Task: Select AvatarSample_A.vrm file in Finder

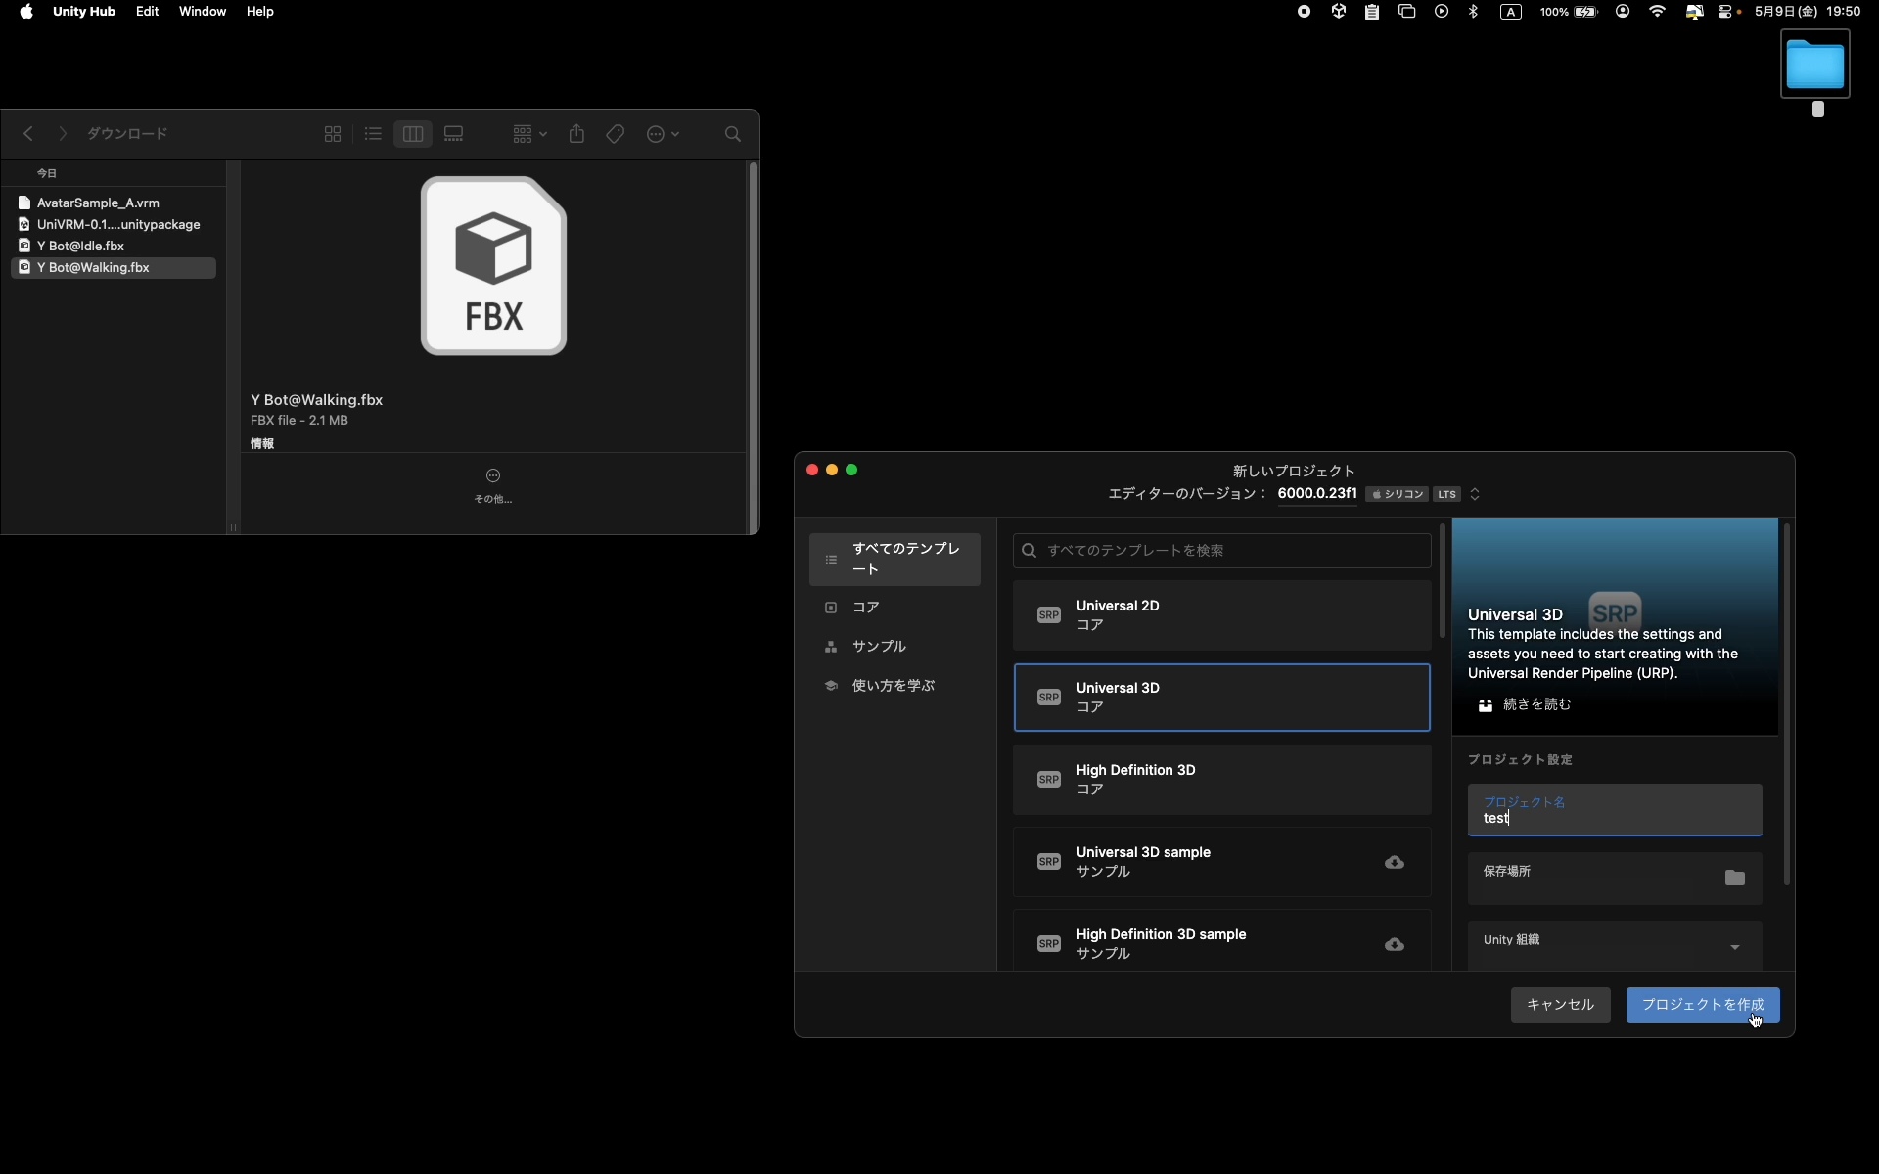Action: [x=114, y=203]
